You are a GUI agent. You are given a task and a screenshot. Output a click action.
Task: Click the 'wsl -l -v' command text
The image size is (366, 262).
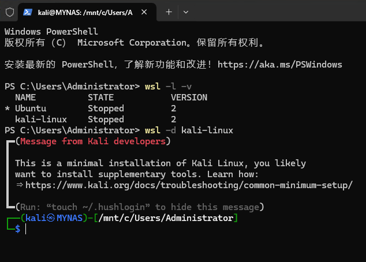(x=168, y=87)
